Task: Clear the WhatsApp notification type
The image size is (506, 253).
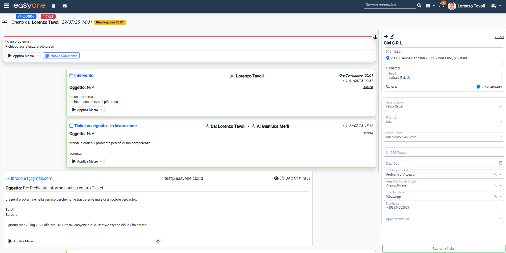Action: click(495, 196)
